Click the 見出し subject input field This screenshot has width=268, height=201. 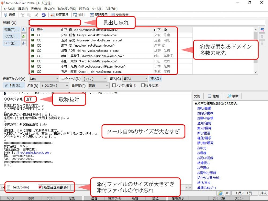click(147, 23)
